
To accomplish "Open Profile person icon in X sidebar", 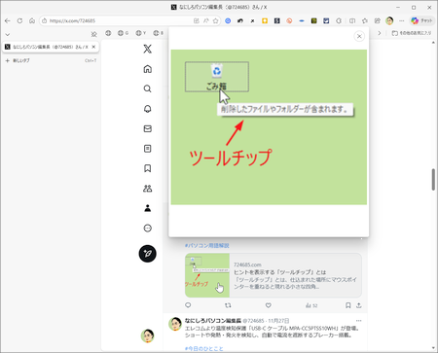I will pyautogui.click(x=148, y=208).
